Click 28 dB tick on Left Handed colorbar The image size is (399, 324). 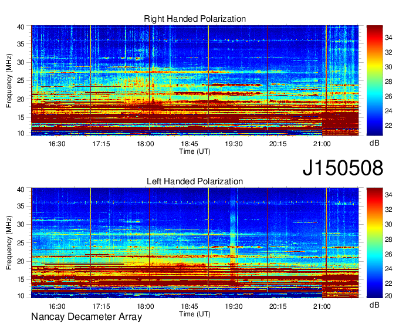tap(388, 239)
